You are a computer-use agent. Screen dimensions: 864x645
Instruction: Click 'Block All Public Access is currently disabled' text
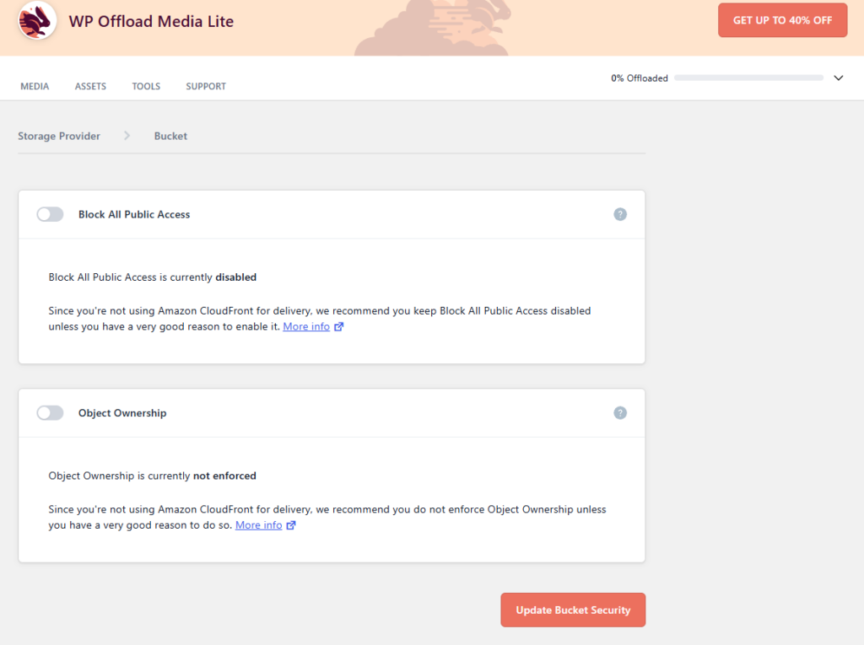152,277
